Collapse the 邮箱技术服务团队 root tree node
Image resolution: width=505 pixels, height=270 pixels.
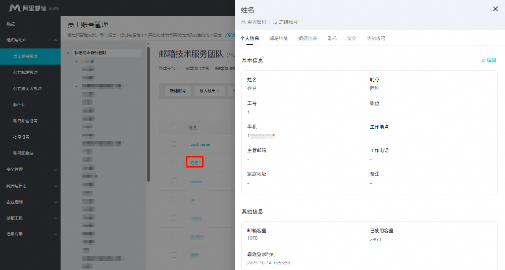pos(68,53)
